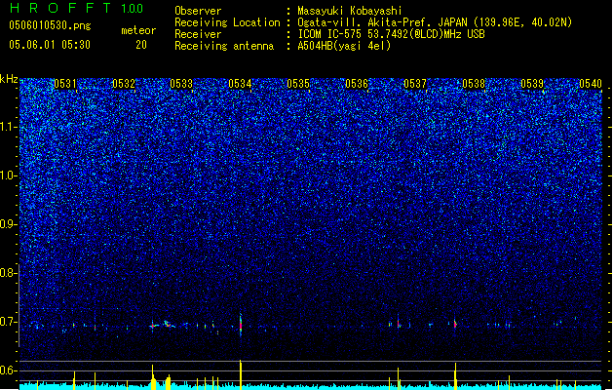This screenshot has width=613, height=390.
Task: Click the 0533 time marker
Action: tap(181, 84)
